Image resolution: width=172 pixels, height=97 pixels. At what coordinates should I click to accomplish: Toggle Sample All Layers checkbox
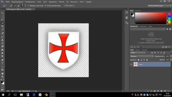28,6
